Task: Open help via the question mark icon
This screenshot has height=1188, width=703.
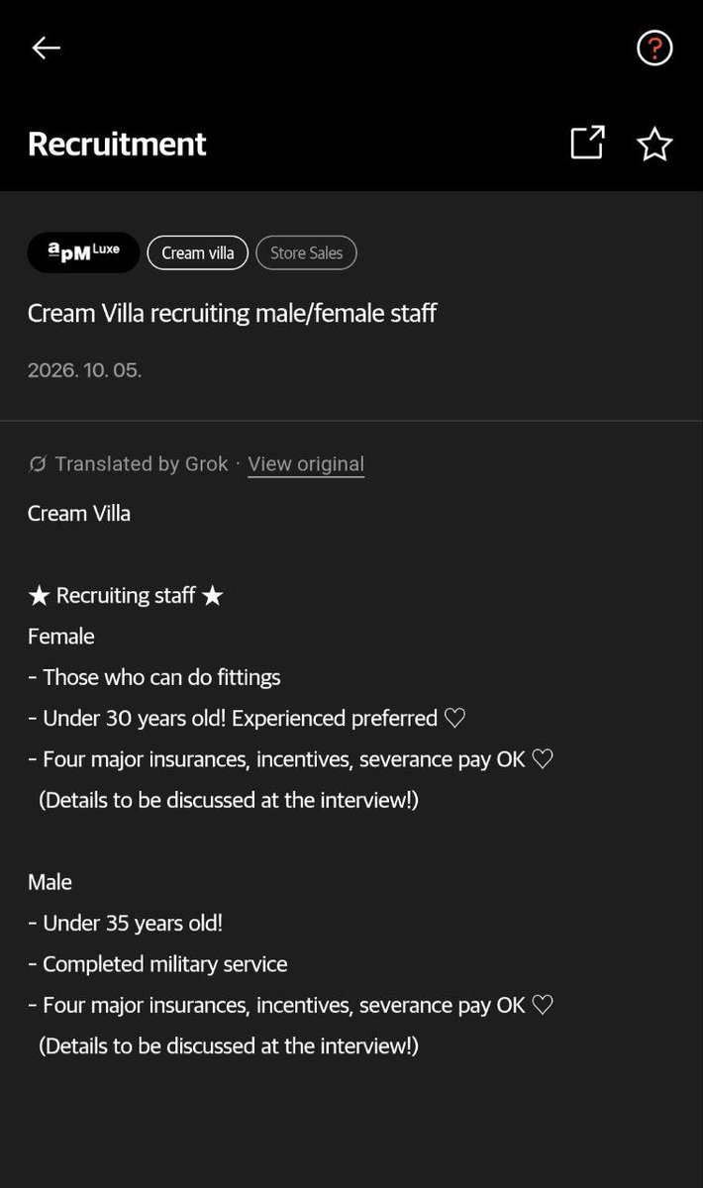Action: 654,48
